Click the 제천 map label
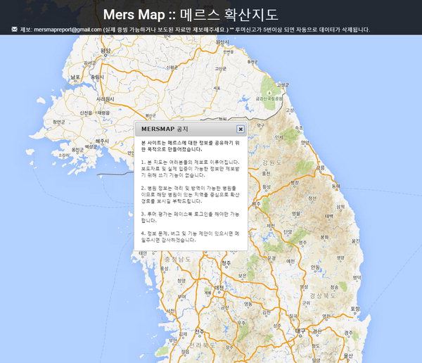The image size is (422, 363). [271, 225]
